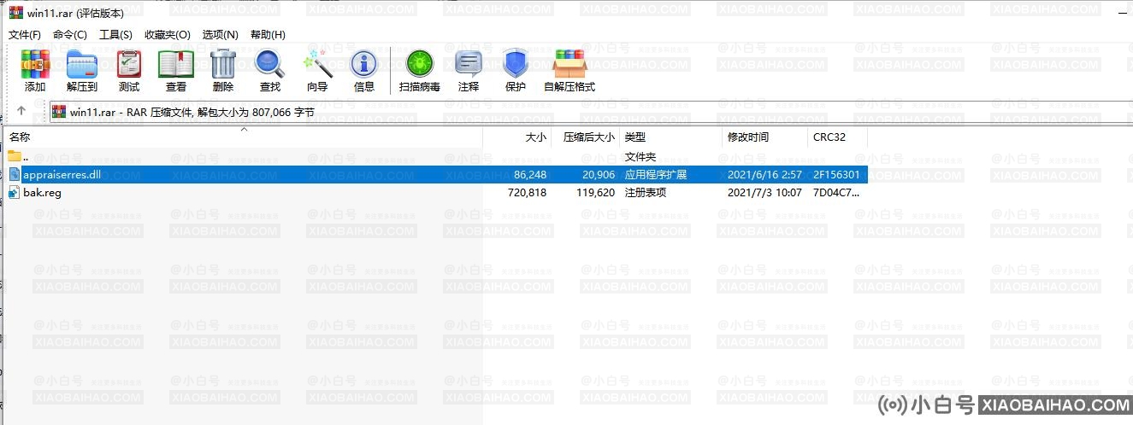This screenshot has height=425, width=1133.
Task: Click packed size value 20,906
Action: pos(599,174)
